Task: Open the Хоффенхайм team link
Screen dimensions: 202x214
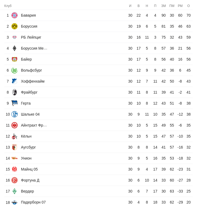Action: (x=33, y=81)
